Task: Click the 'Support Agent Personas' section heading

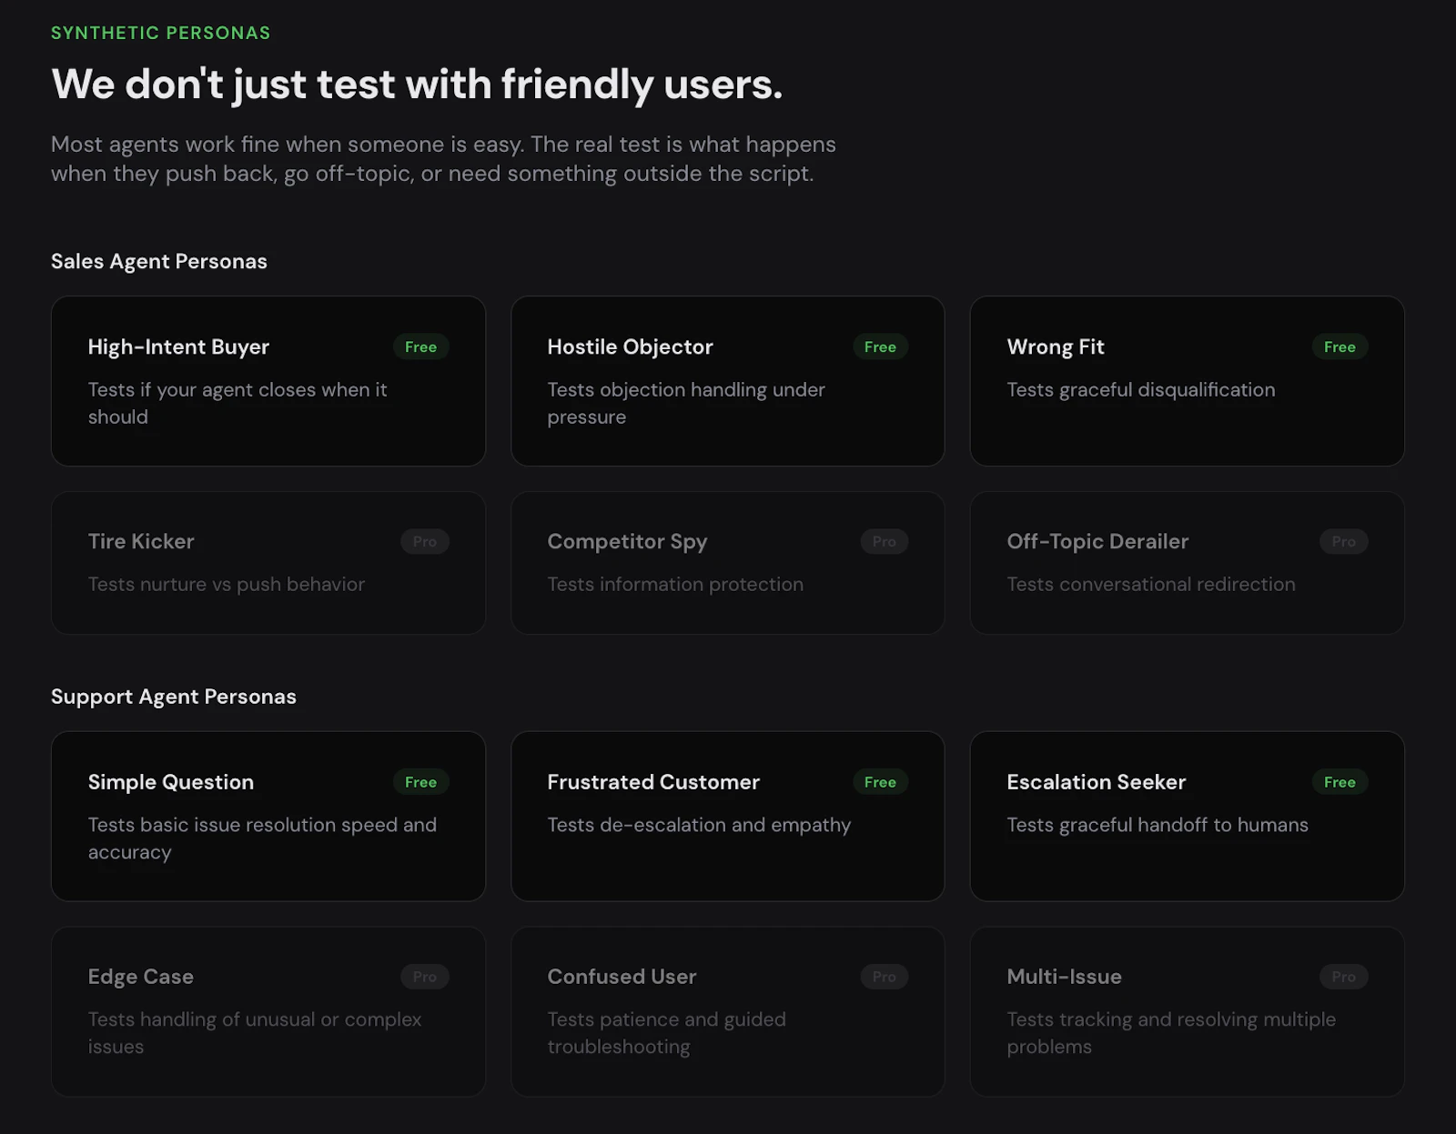Action: [174, 697]
